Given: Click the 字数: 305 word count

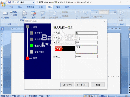Looking at the screenshot, I should point(16,96).
